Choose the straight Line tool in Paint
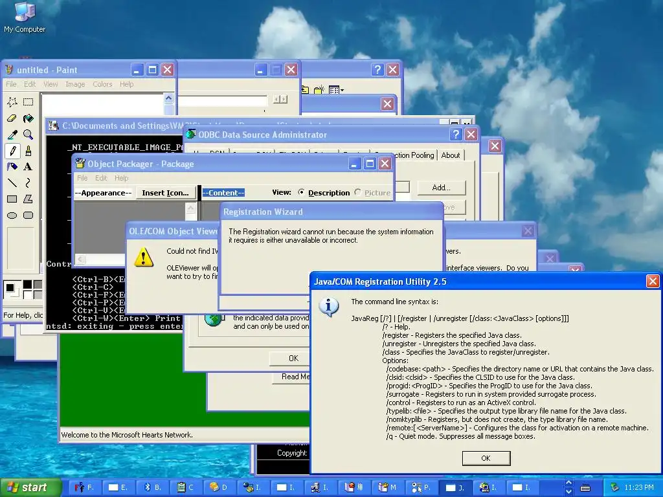 click(x=12, y=182)
